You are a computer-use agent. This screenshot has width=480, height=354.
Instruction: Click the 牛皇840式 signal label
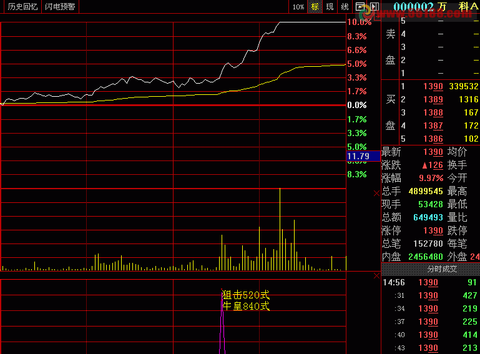[246, 306]
